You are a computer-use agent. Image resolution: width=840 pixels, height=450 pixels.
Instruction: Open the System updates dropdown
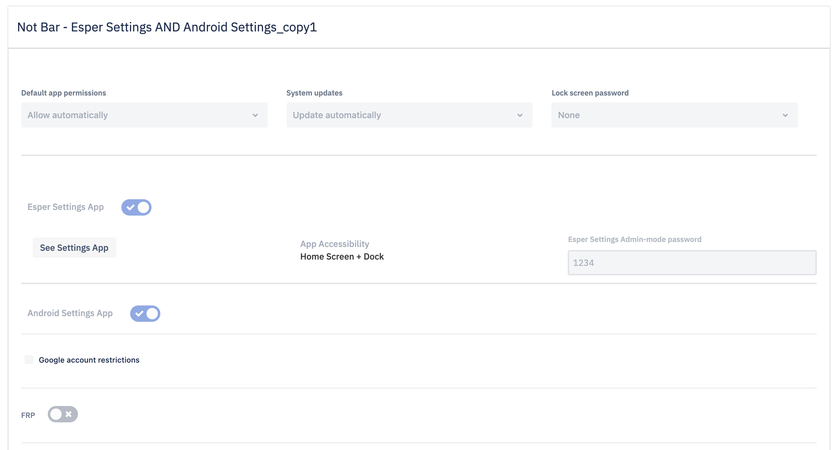pos(409,115)
